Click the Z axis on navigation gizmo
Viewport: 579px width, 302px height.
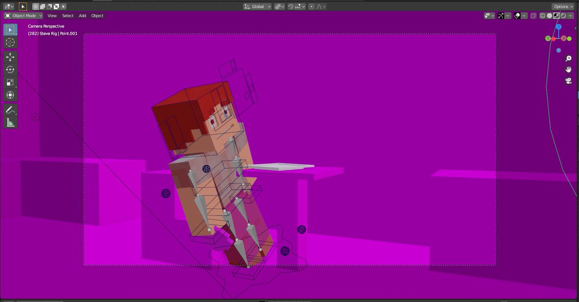[x=558, y=27]
